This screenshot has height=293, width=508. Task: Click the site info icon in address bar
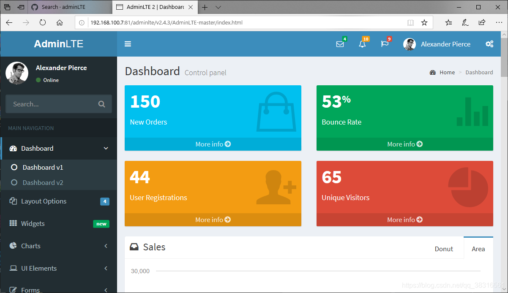pos(82,22)
